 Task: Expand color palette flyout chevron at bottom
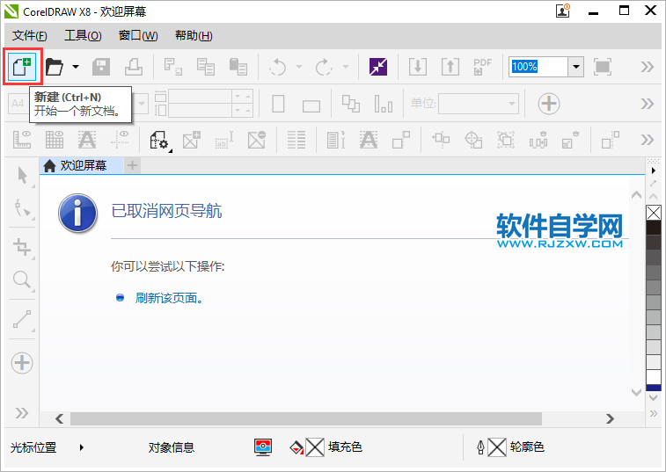coord(654,413)
